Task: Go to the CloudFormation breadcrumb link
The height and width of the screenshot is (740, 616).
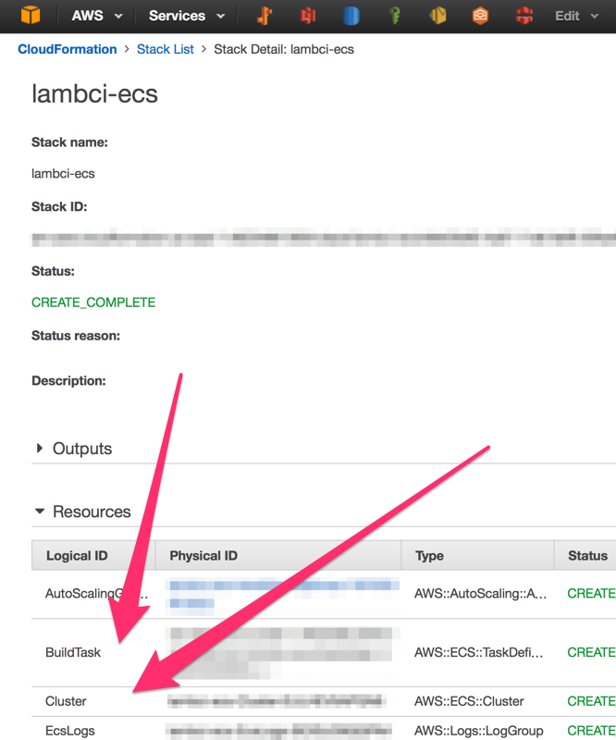Action: point(68,49)
